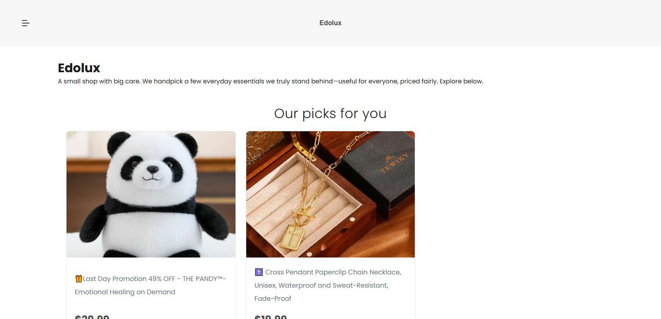The width and height of the screenshot is (661, 319).
Task: Click the "Our picks for you" heading
Action: point(330,113)
